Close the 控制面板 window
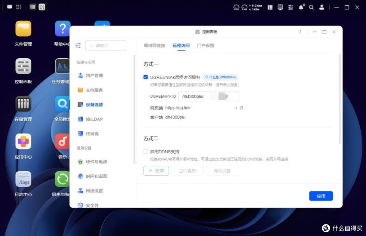366x236 pixels. click(x=334, y=32)
